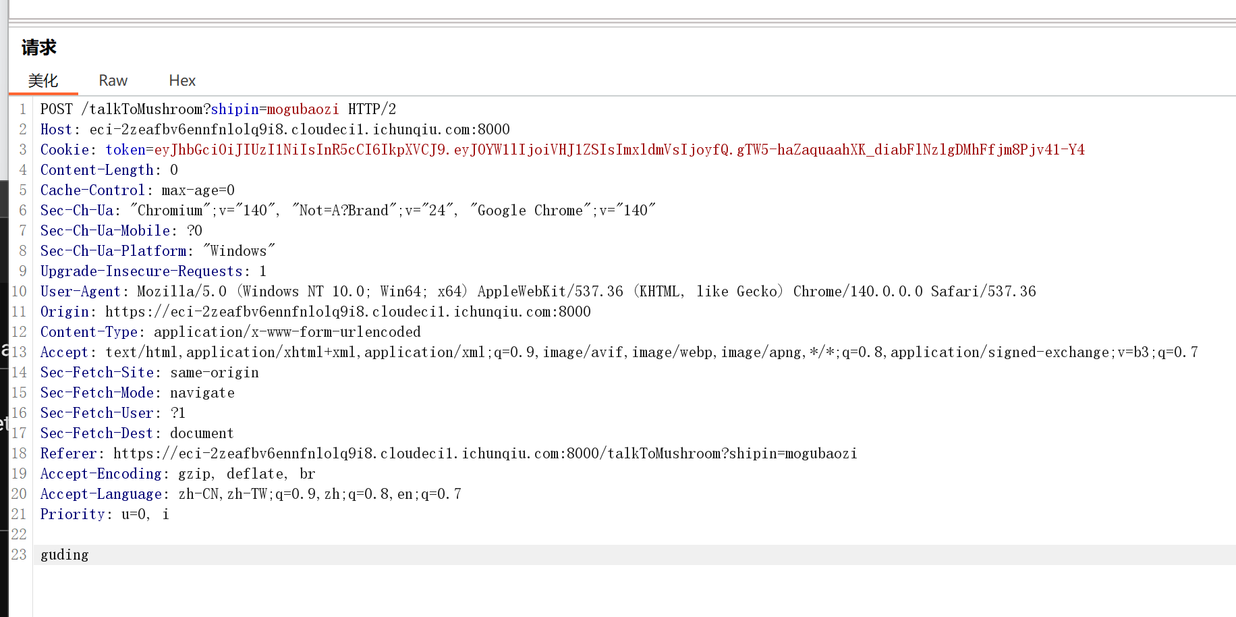Click the POST method on line 1
This screenshot has height=617, width=1236.
(56, 109)
